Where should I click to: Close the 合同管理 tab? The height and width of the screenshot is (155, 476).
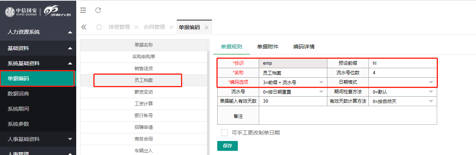[x=171, y=27]
